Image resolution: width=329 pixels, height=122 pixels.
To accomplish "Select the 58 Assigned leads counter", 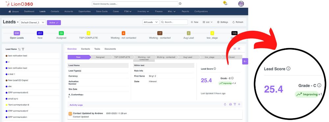I will point(61,33).
